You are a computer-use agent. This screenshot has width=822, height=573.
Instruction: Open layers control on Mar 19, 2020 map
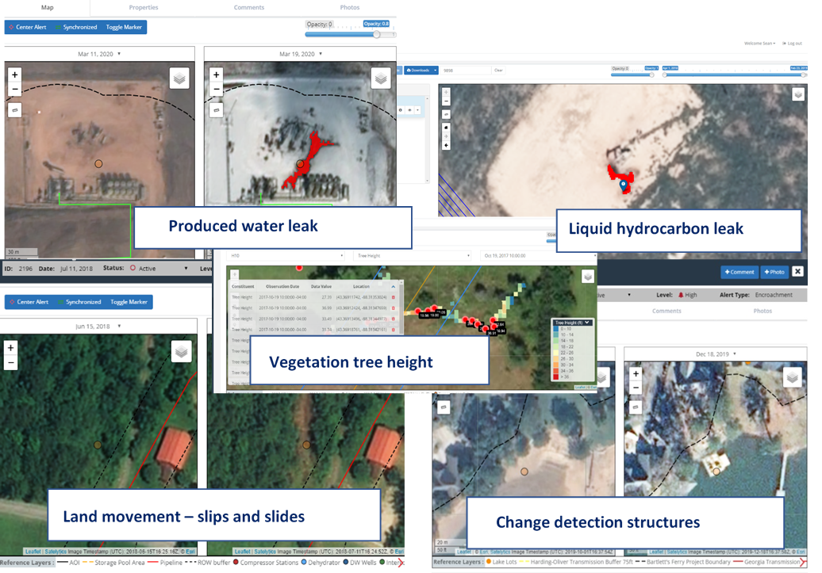point(381,78)
